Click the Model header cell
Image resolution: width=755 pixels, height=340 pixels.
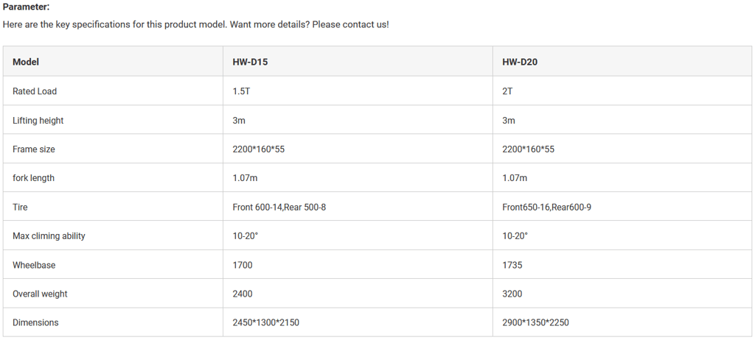(x=26, y=62)
